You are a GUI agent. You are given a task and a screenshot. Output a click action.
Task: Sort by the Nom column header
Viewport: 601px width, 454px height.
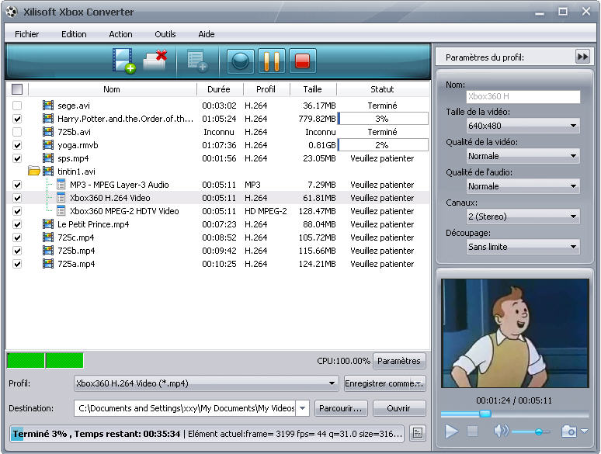(x=113, y=89)
